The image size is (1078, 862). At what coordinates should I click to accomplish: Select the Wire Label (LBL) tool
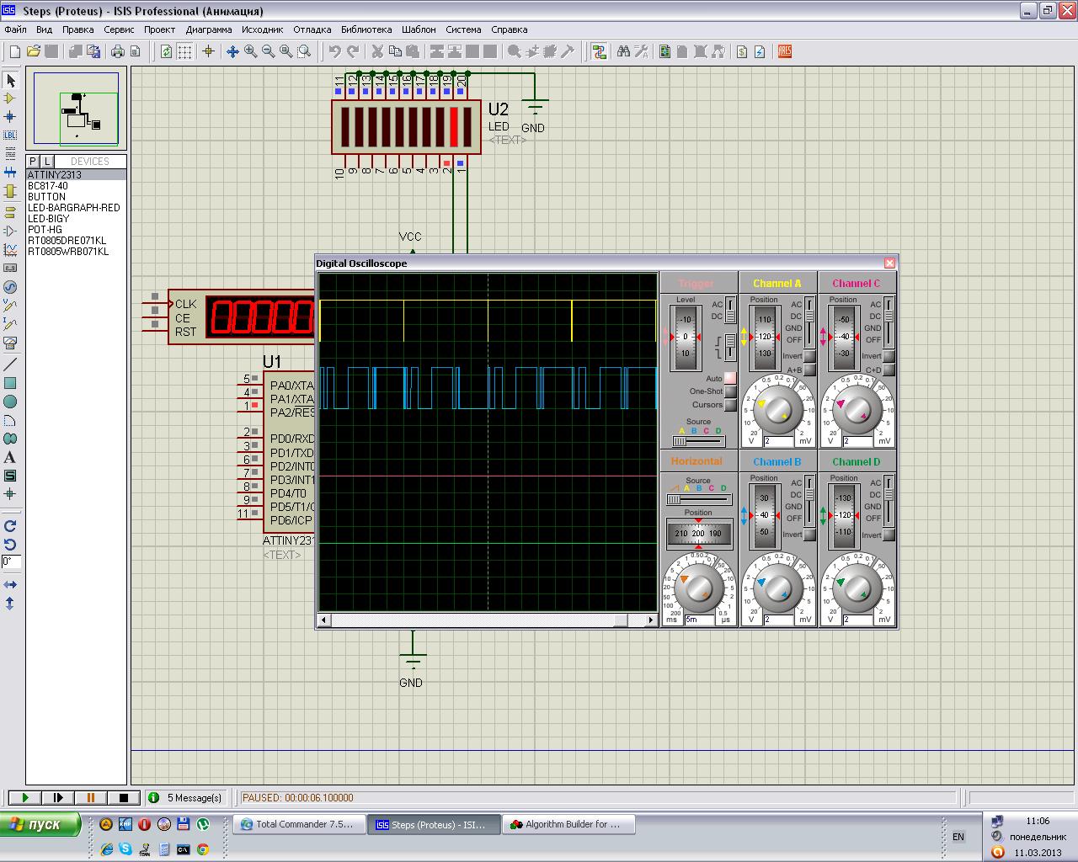tap(10, 135)
